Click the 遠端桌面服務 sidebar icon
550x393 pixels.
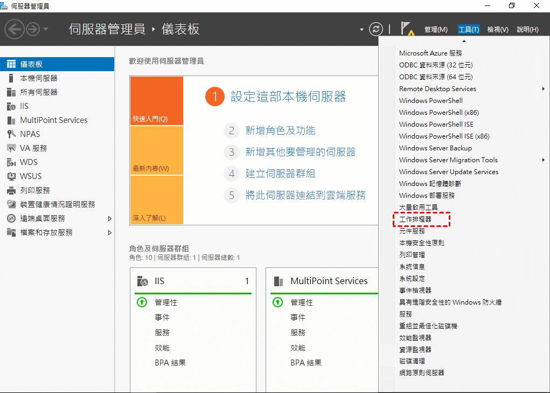11,218
